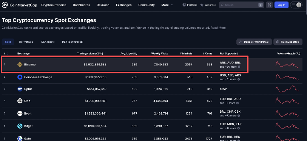
Task: Click the Avg. Liquidity column header
Action: coord(129,54)
